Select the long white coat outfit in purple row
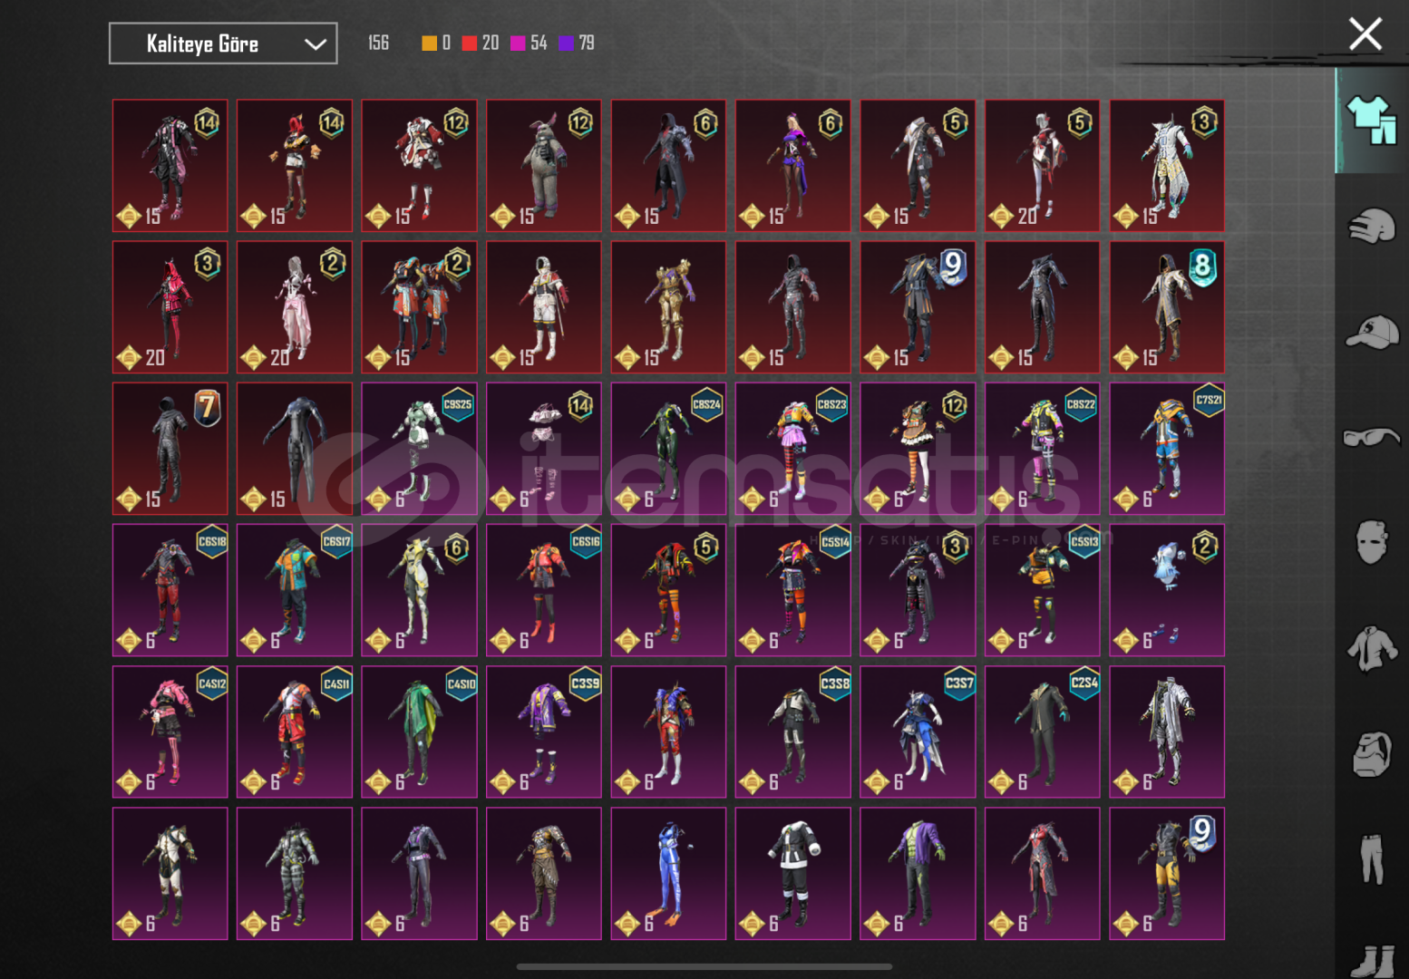Screen dimensions: 1409x979 pyautogui.click(x=1167, y=732)
